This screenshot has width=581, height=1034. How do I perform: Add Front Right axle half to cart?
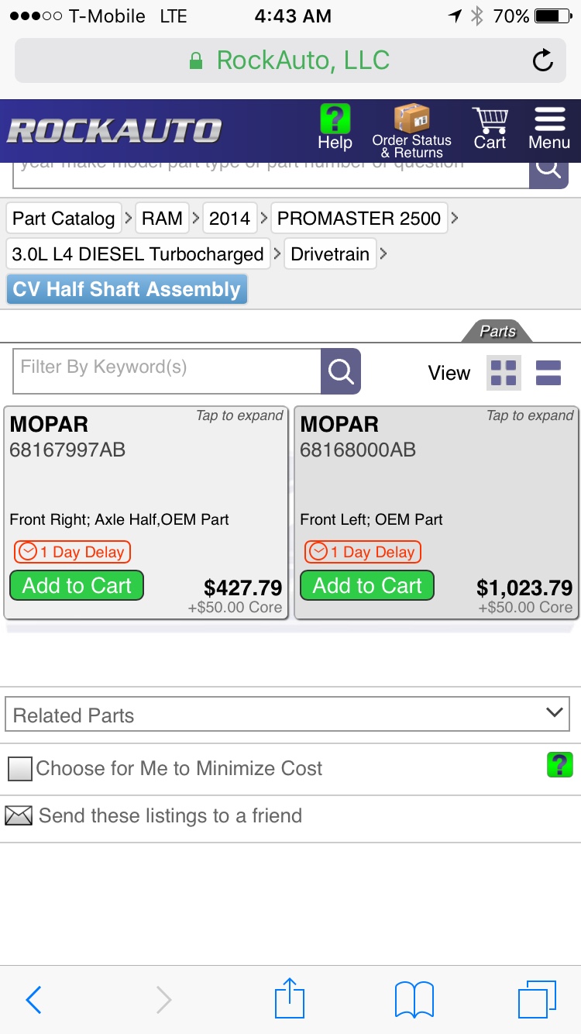77,585
